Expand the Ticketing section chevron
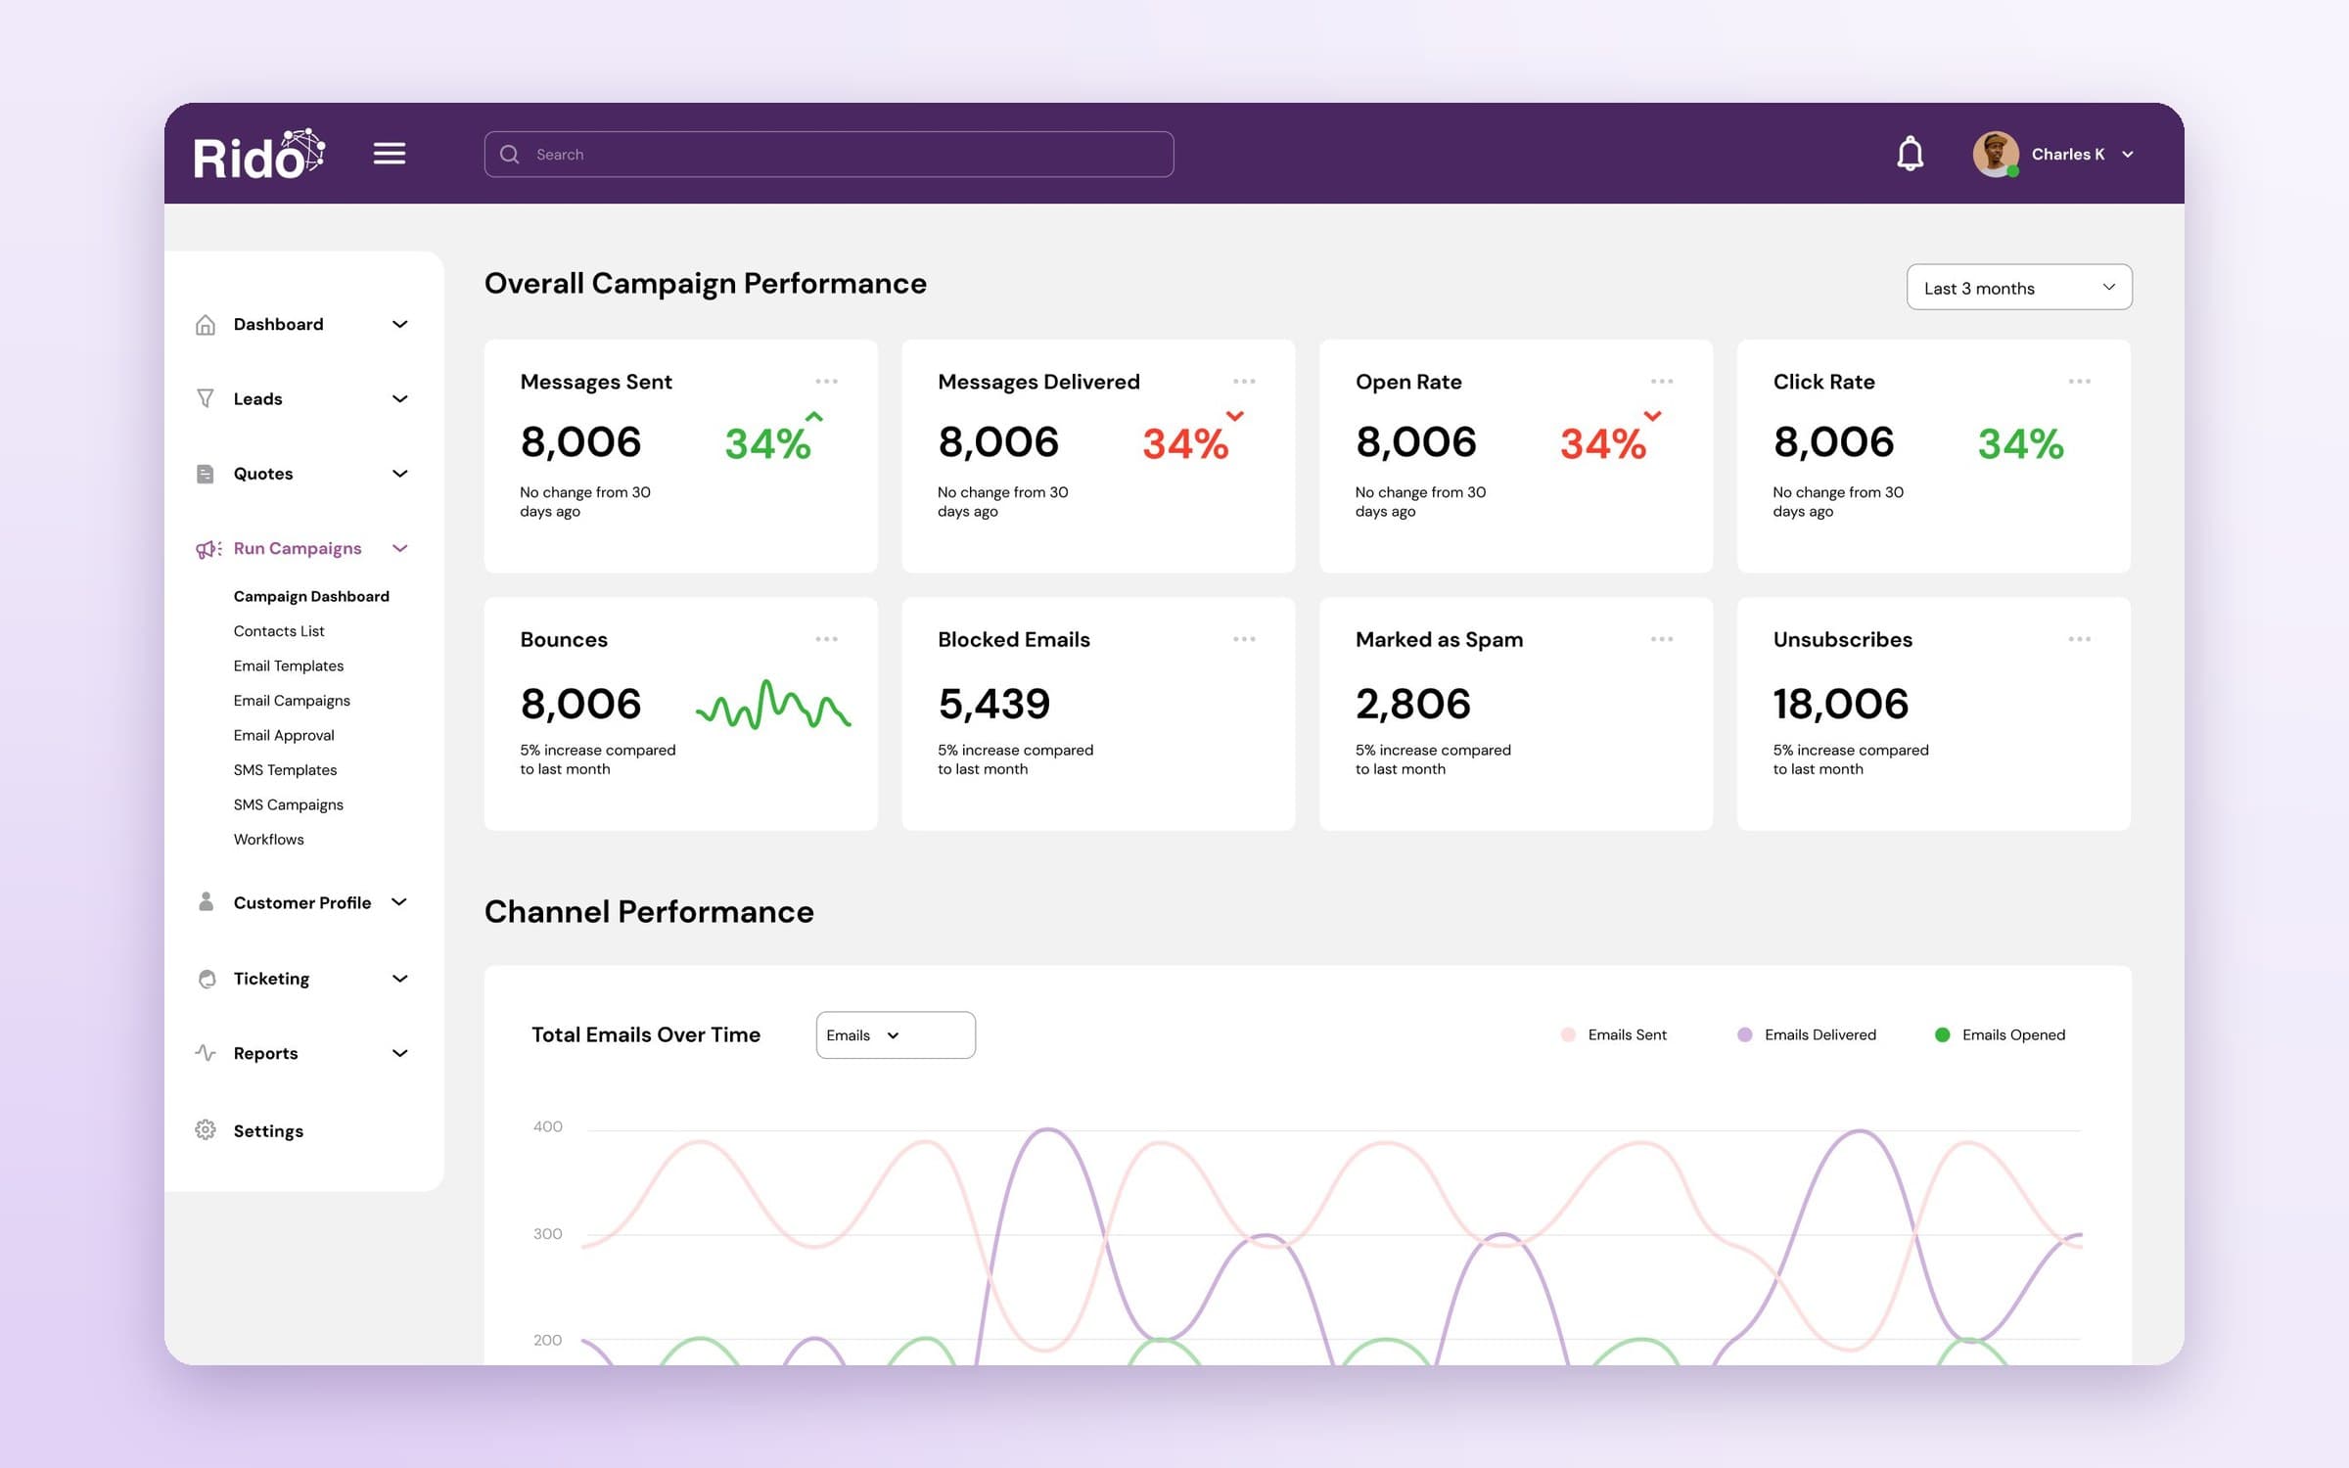This screenshot has width=2349, height=1468. [400, 979]
